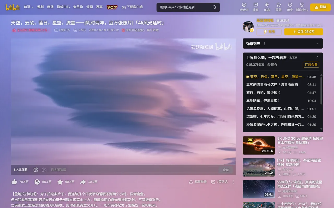Subscribe with 订阅合集 button
Image resolution: width=334 pixels, height=208 pixels.
tap(311, 65)
